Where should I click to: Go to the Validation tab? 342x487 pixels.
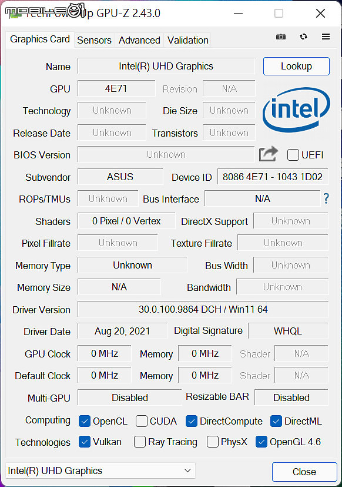187,40
